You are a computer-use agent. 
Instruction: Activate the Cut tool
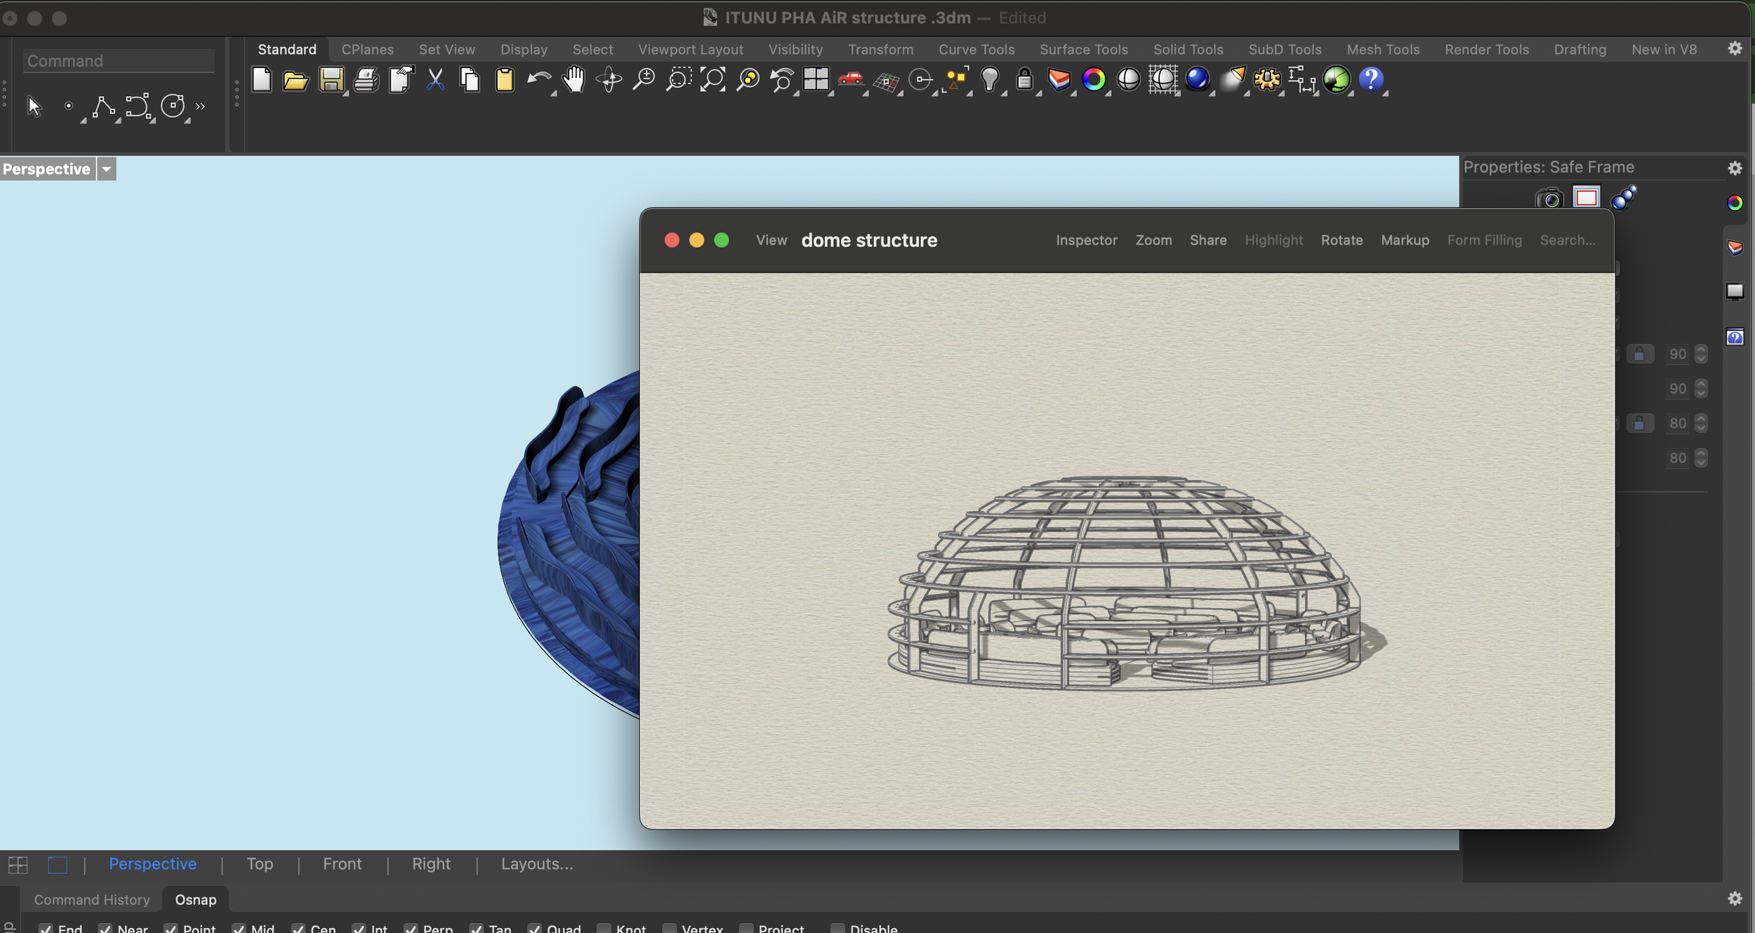[x=435, y=80]
